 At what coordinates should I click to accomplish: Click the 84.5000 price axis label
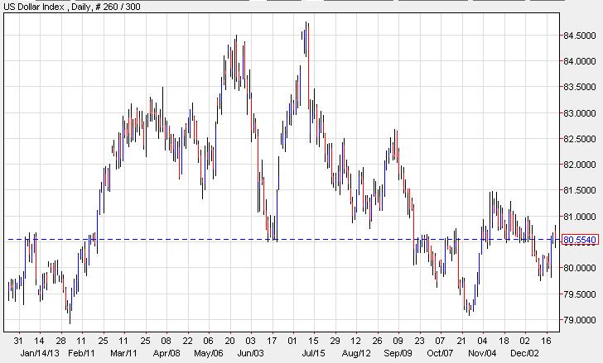(580, 36)
